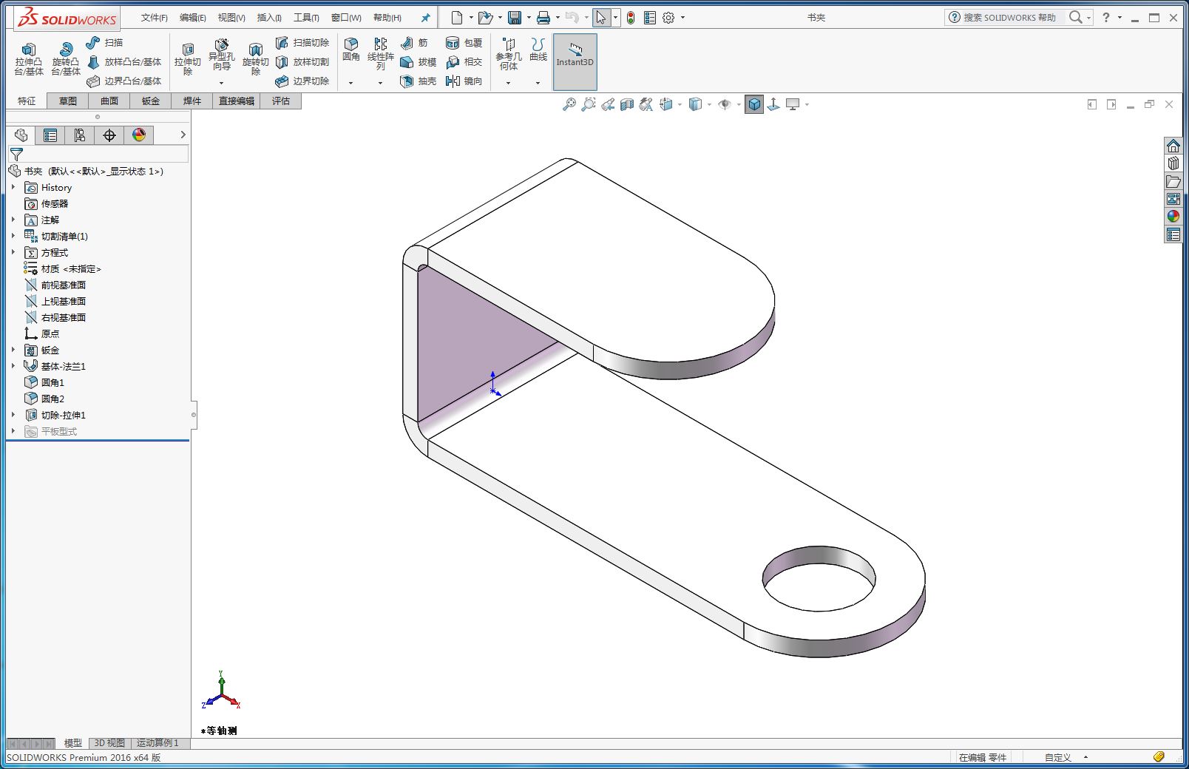Select the 拉伸切除 extruded cut tool
This screenshot has width=1189, height=769.
click(x=188, y=58)
